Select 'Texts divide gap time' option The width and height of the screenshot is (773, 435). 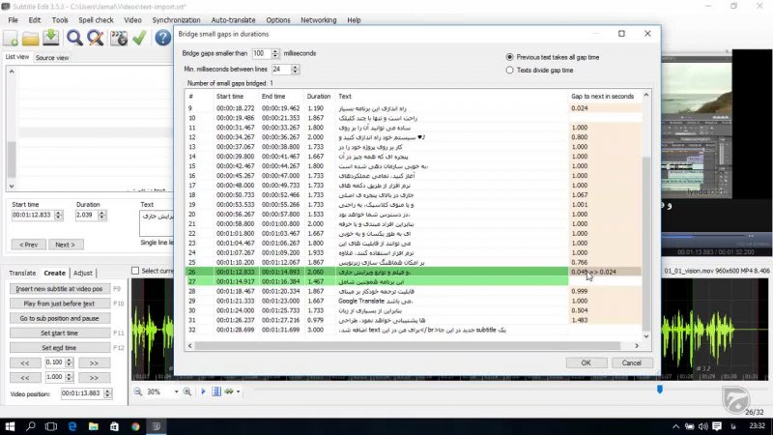(x=510, y=71)
